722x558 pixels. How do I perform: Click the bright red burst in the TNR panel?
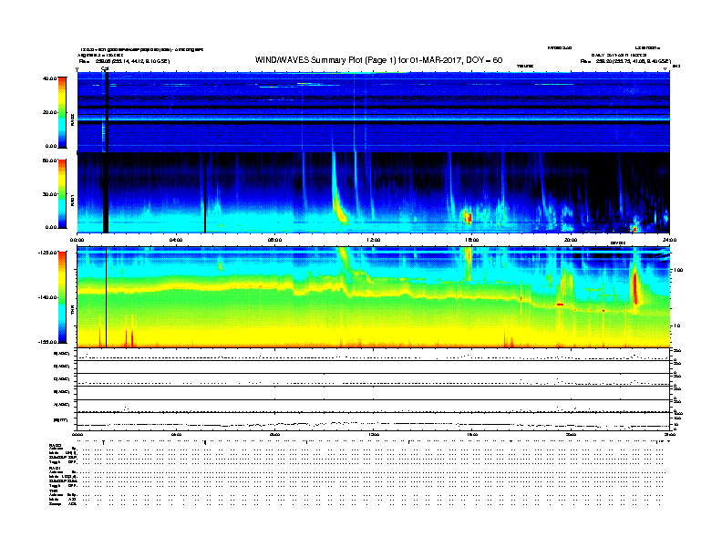[635, 288]
